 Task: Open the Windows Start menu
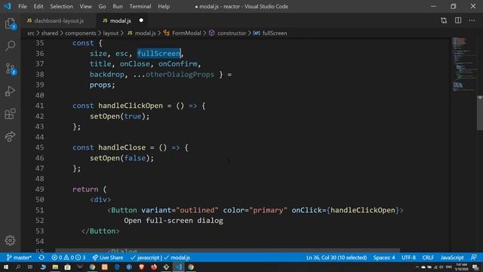(6, 267)
